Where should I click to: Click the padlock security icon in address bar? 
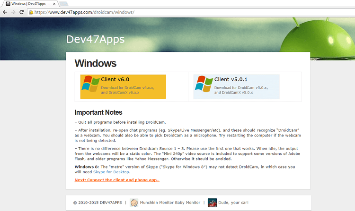(x=31, y=12)
